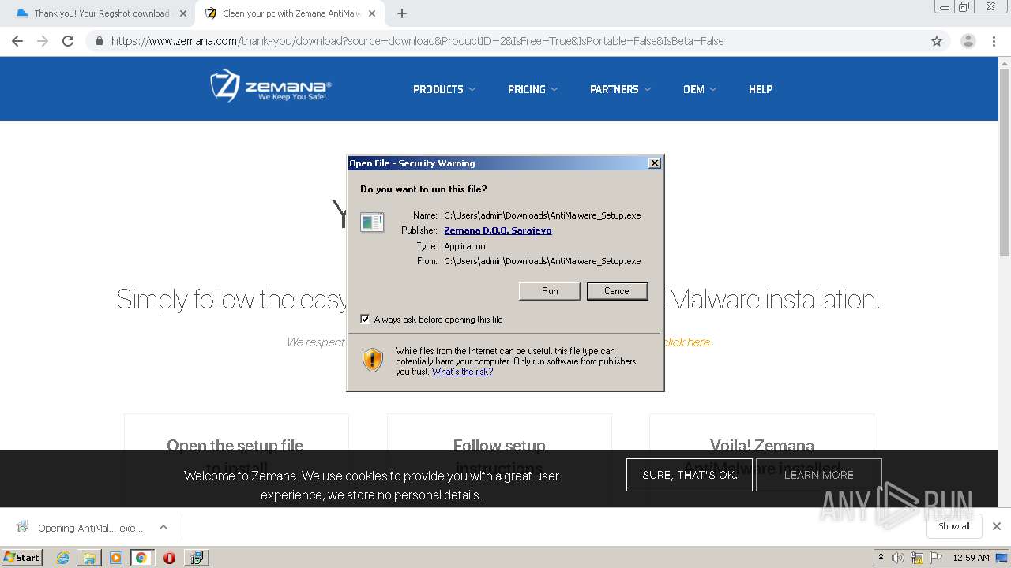The width and height of the screenshot is (1011, 568).
Task: Click the Run button in the security warning
Action: (550, 291)
